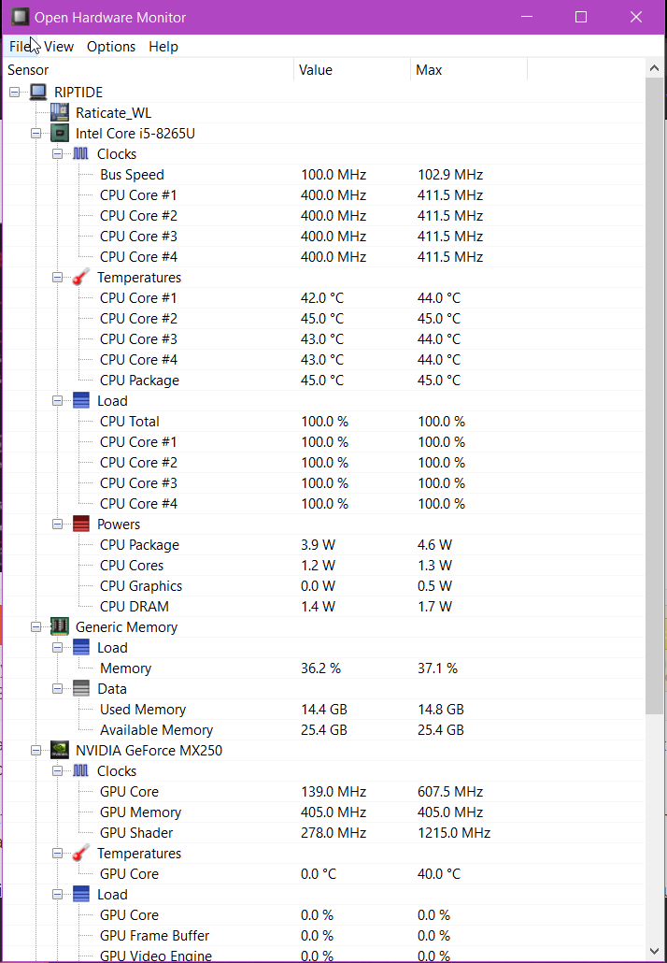Image resolution: width=667 pixels, height=963 pixels.
Task: Collapse the GPU Load group
Action: pyautogui.click(x=58, y=894)
